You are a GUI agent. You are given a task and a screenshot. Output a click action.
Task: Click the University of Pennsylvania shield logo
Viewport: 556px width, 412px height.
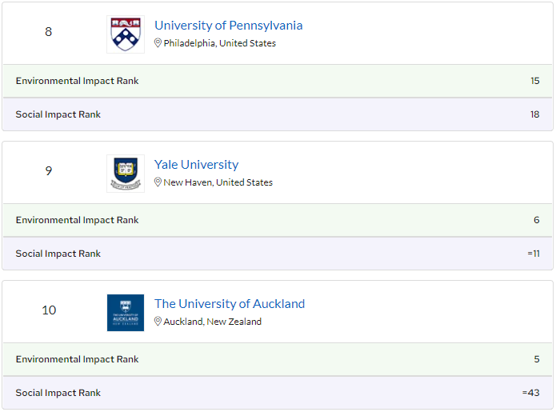[126, 34]
